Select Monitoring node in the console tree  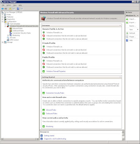tap(16, 35)
